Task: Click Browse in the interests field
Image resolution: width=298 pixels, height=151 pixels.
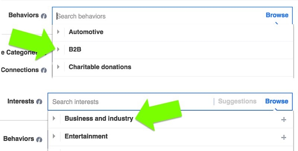Action: pos(276,101)
